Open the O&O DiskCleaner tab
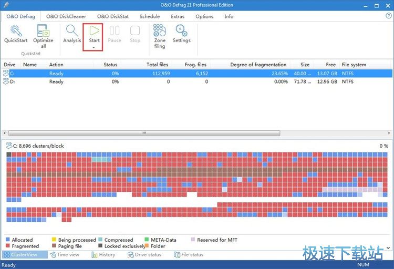Image resolution: width=394 pixels, height=269 pixels. (x=66, y=16)
